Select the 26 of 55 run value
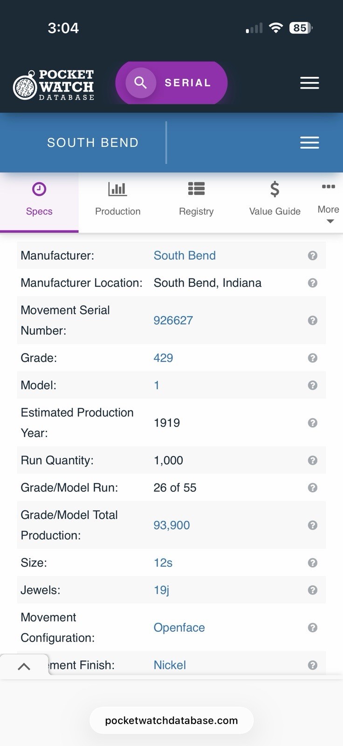 click(x=175, y=488)
